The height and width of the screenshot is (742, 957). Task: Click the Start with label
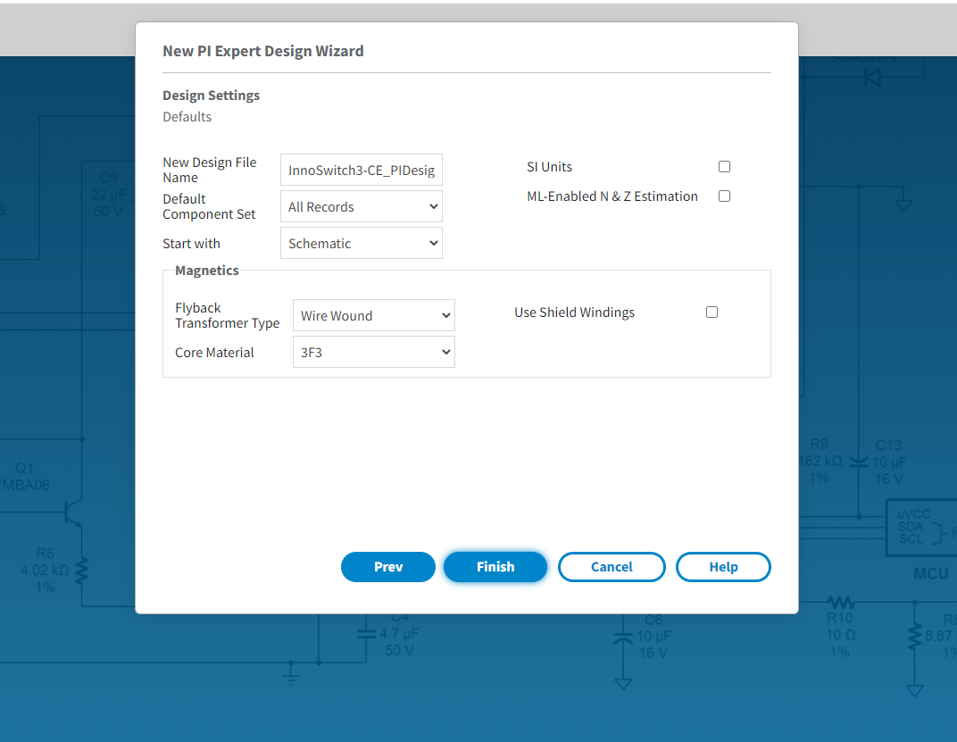(x=191, y=244)
